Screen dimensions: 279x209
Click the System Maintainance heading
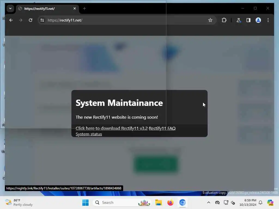point(119,103)
